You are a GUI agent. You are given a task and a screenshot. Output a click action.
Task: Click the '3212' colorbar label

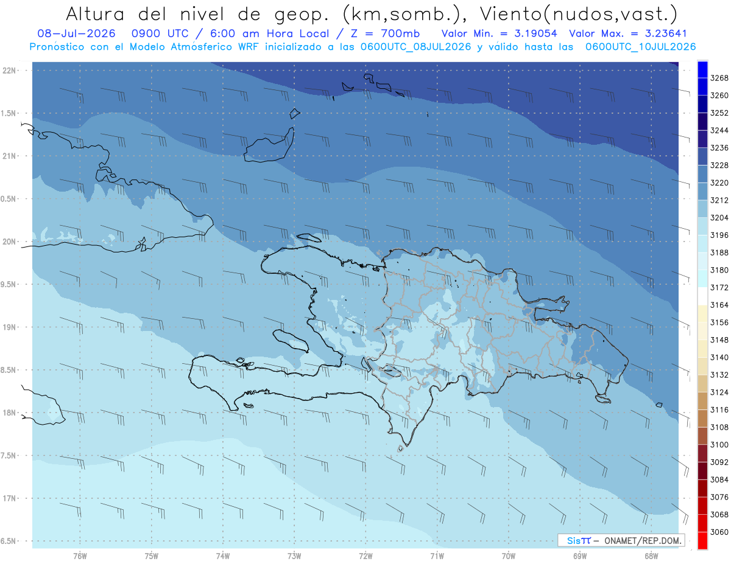click(719, 200)
